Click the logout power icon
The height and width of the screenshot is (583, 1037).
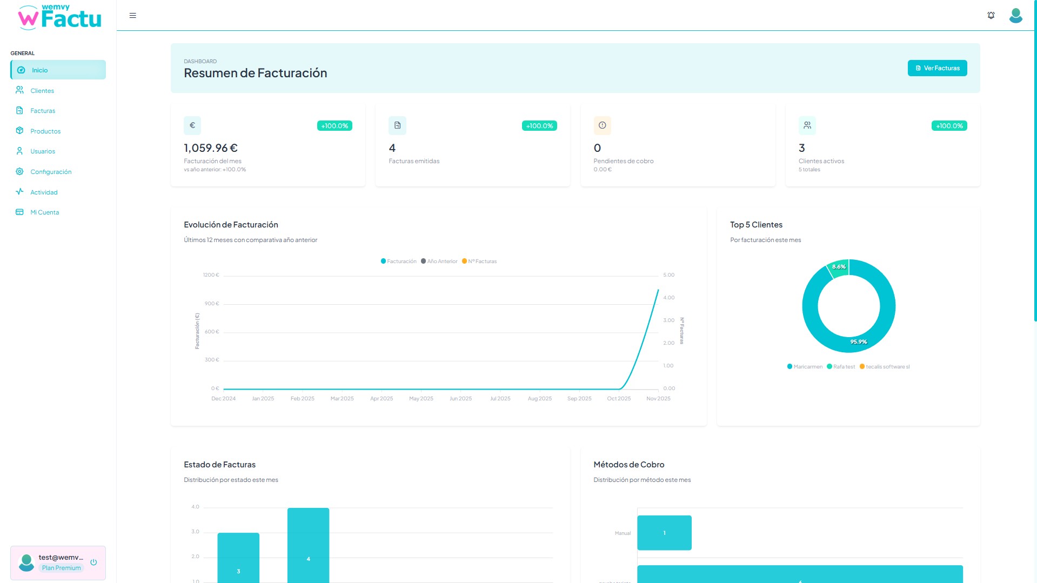pos(94,562)
